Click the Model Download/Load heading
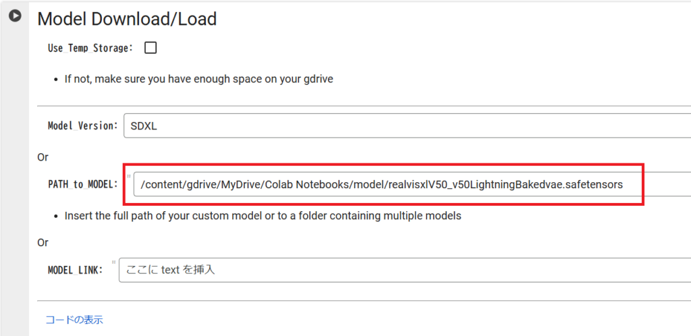Viewport: 691px width, 336px height. (127, 19)
